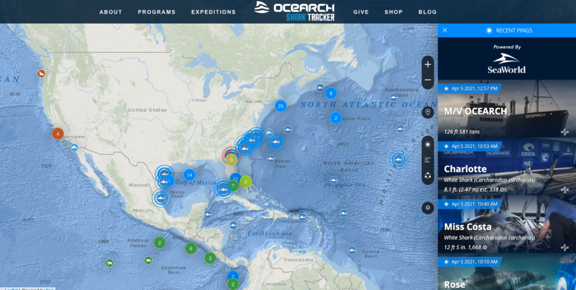Expand cluster 25 near New York
576x290 pixels.
pos(281,106)
